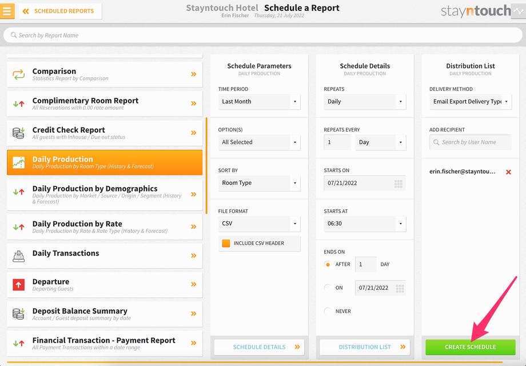Open Financial Transaction Payment Report chevron

194,343
